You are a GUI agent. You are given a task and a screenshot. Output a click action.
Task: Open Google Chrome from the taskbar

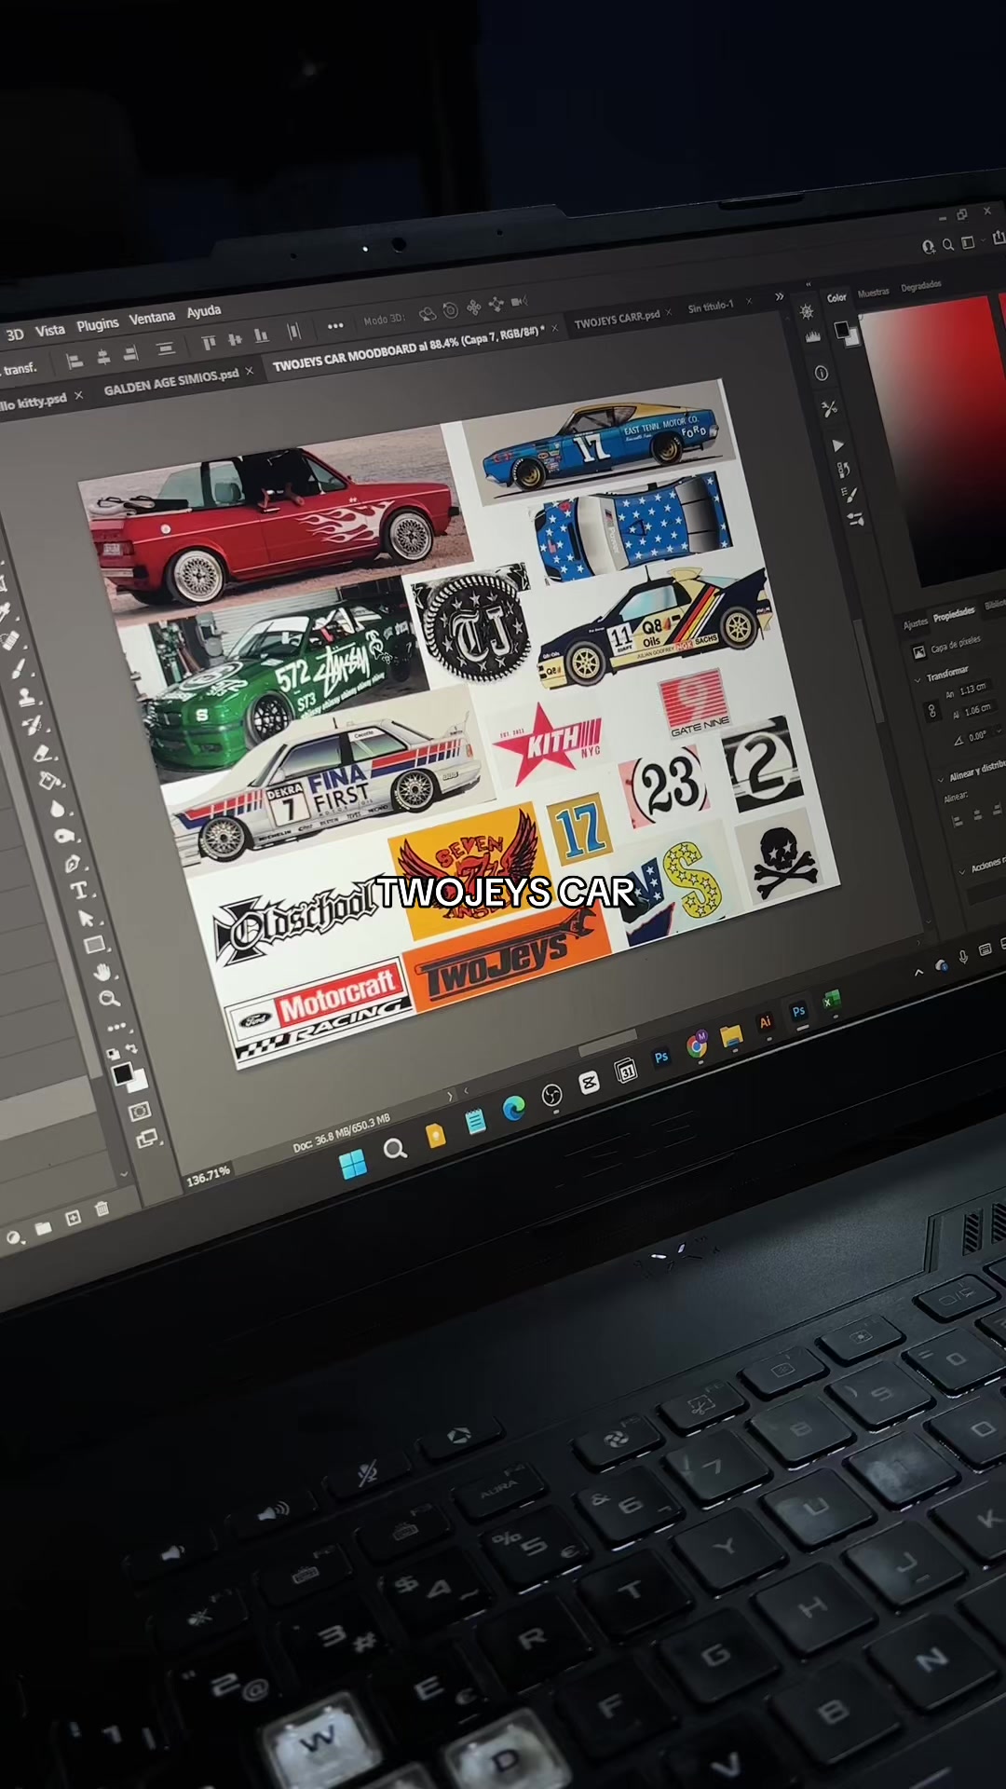click(x=696, y=1045)
